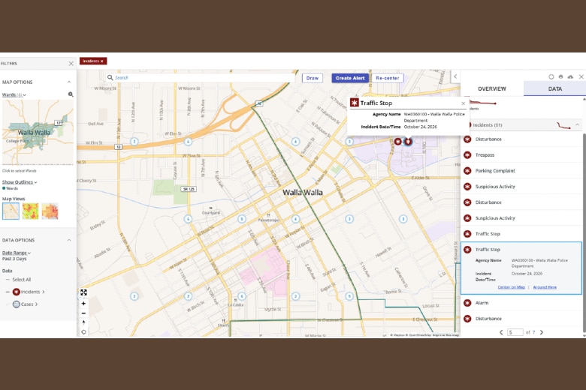Viewport: 586px width, 390px height.
Task: Open the Show Outlines dropdown
Action: click(20, 182)
